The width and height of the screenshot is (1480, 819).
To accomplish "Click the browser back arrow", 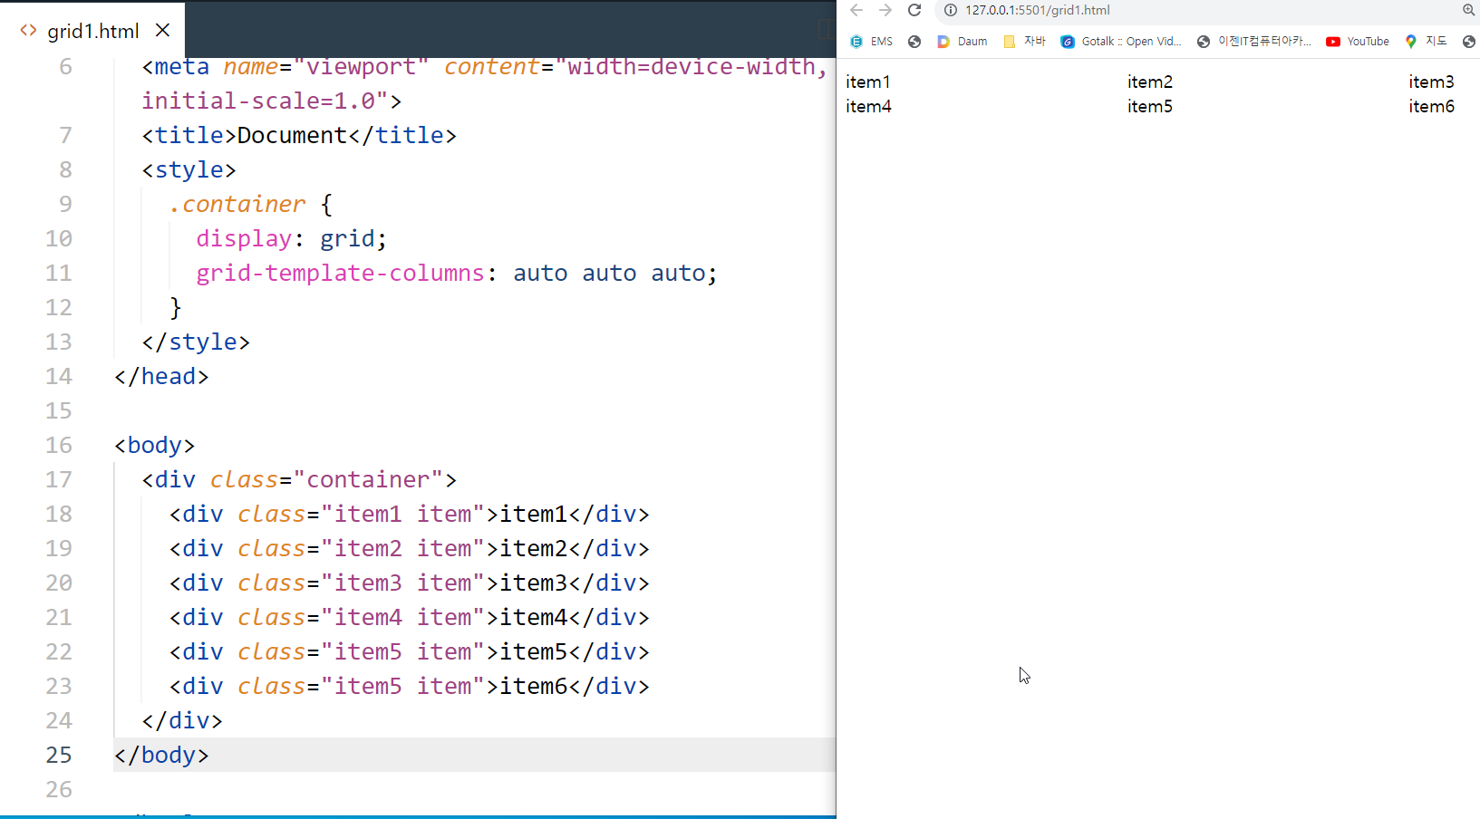I will (x=856, y=10).
